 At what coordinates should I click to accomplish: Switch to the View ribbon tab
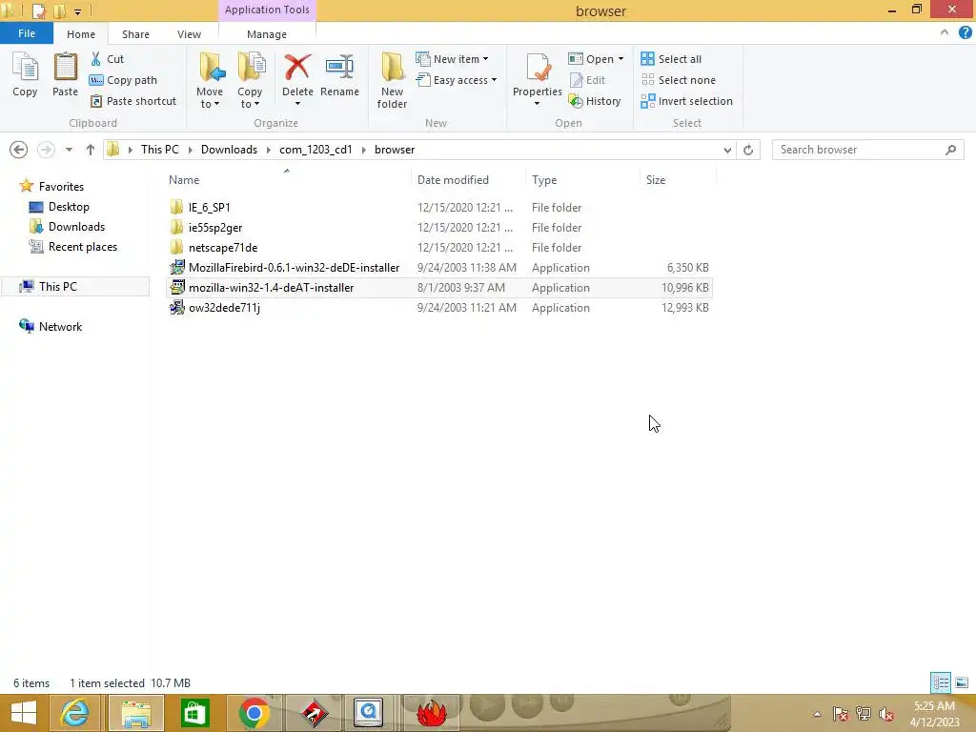pyautogui.click(x=189, y=34)
